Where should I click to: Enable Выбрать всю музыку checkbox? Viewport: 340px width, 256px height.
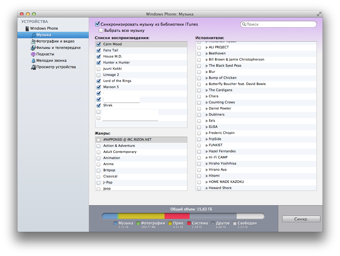coord(101,30)
